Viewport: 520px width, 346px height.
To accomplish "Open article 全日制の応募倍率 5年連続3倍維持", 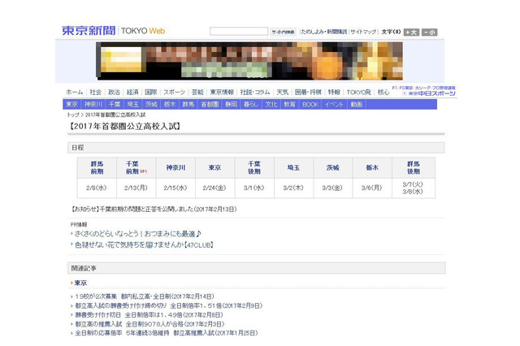I will [166, 333].
